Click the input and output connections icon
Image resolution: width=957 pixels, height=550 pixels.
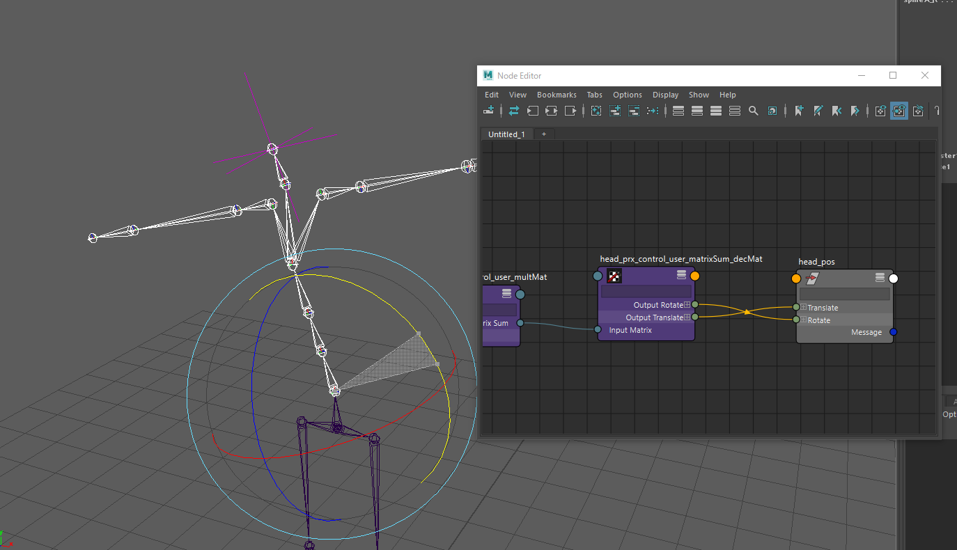coord(552,111)
